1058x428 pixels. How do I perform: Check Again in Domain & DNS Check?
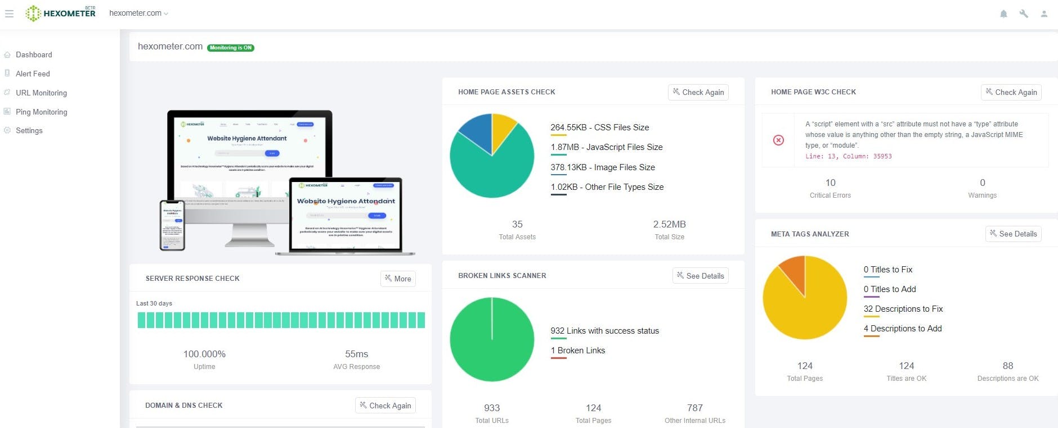[x=385, y=406]
